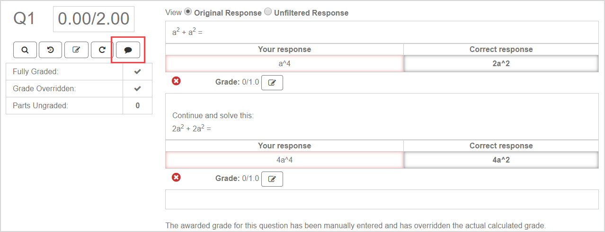Click the Parts Ungraded count value
The image size is (605, 232).
tap(137, 105)
